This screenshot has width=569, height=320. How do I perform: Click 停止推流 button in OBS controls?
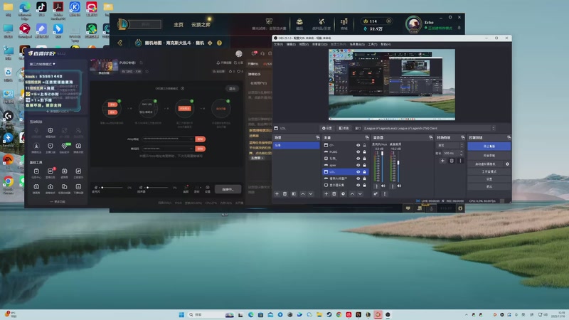point(489,146)
